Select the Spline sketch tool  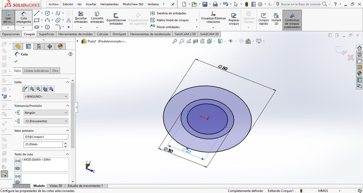pyautogui.click(x=58, y=13)
